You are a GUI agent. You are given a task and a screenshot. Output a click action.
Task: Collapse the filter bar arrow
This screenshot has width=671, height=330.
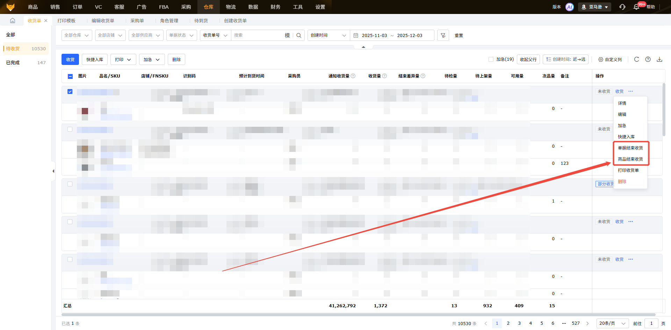point(363,47)
